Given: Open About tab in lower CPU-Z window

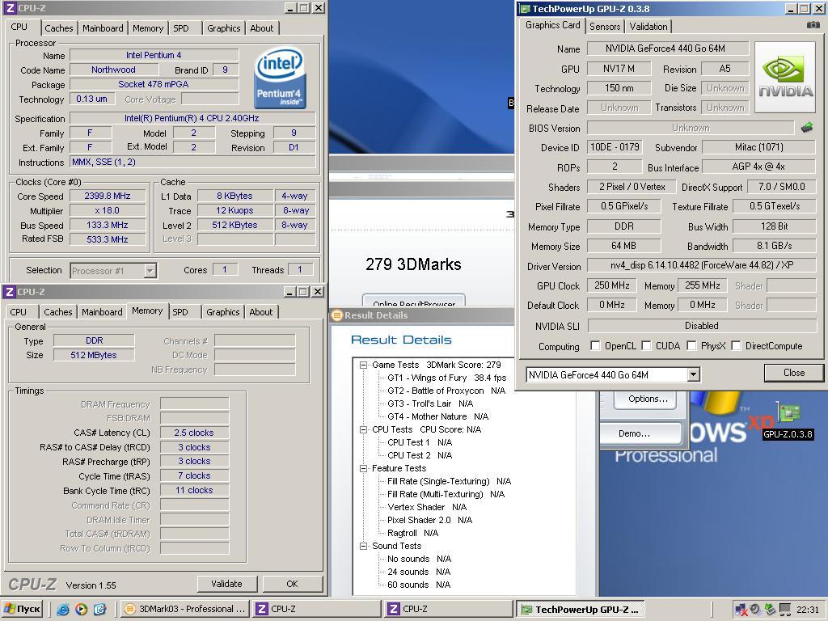Looking at the screenshot, I should [261, 312].
